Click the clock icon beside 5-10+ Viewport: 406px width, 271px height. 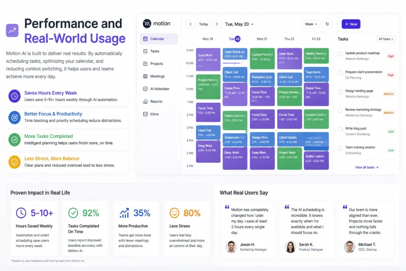21,213
